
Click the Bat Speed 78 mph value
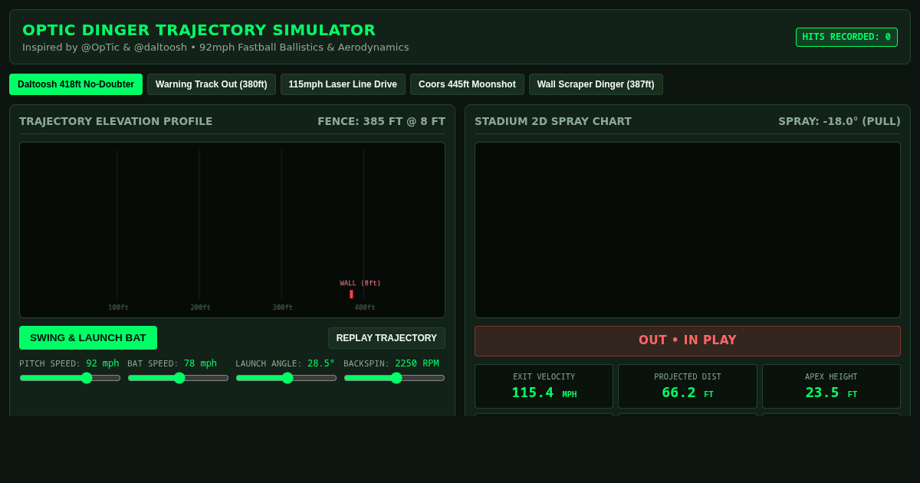tap(200, 363)
